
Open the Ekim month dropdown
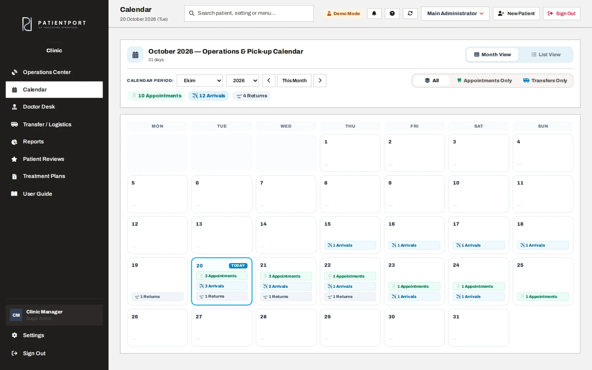click(200, 81)
